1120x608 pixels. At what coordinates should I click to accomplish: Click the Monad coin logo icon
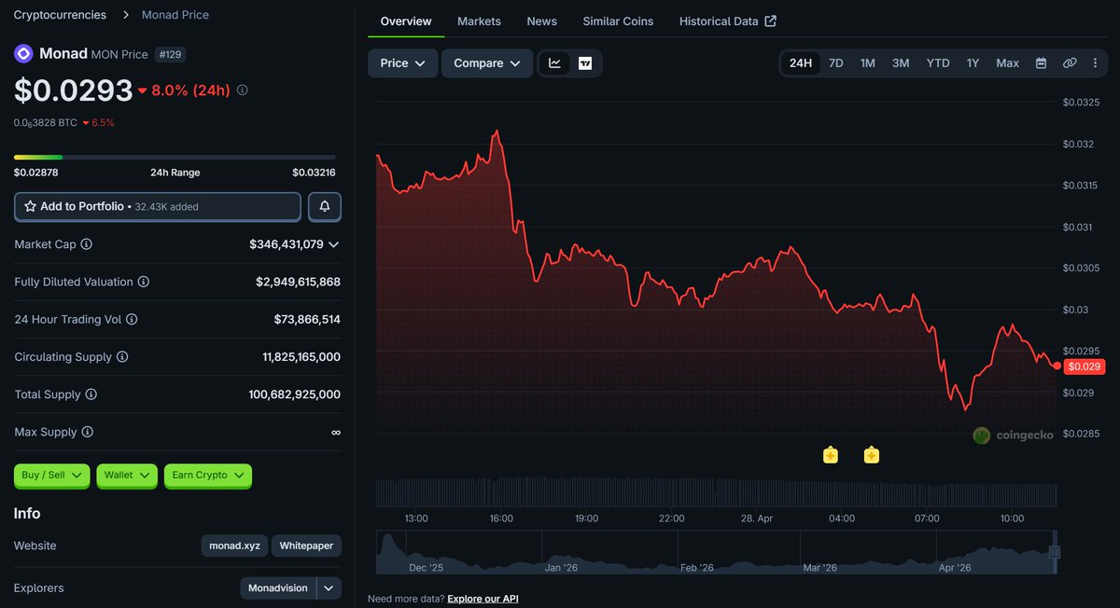tap(23, 54)
